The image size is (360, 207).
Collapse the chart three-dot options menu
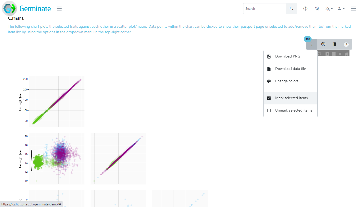(x=312, y=44)
